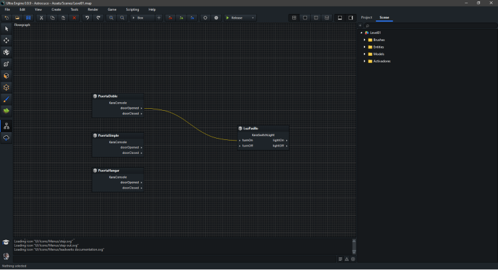
Task: Expand the Entities folder
Action: point(365,47)
